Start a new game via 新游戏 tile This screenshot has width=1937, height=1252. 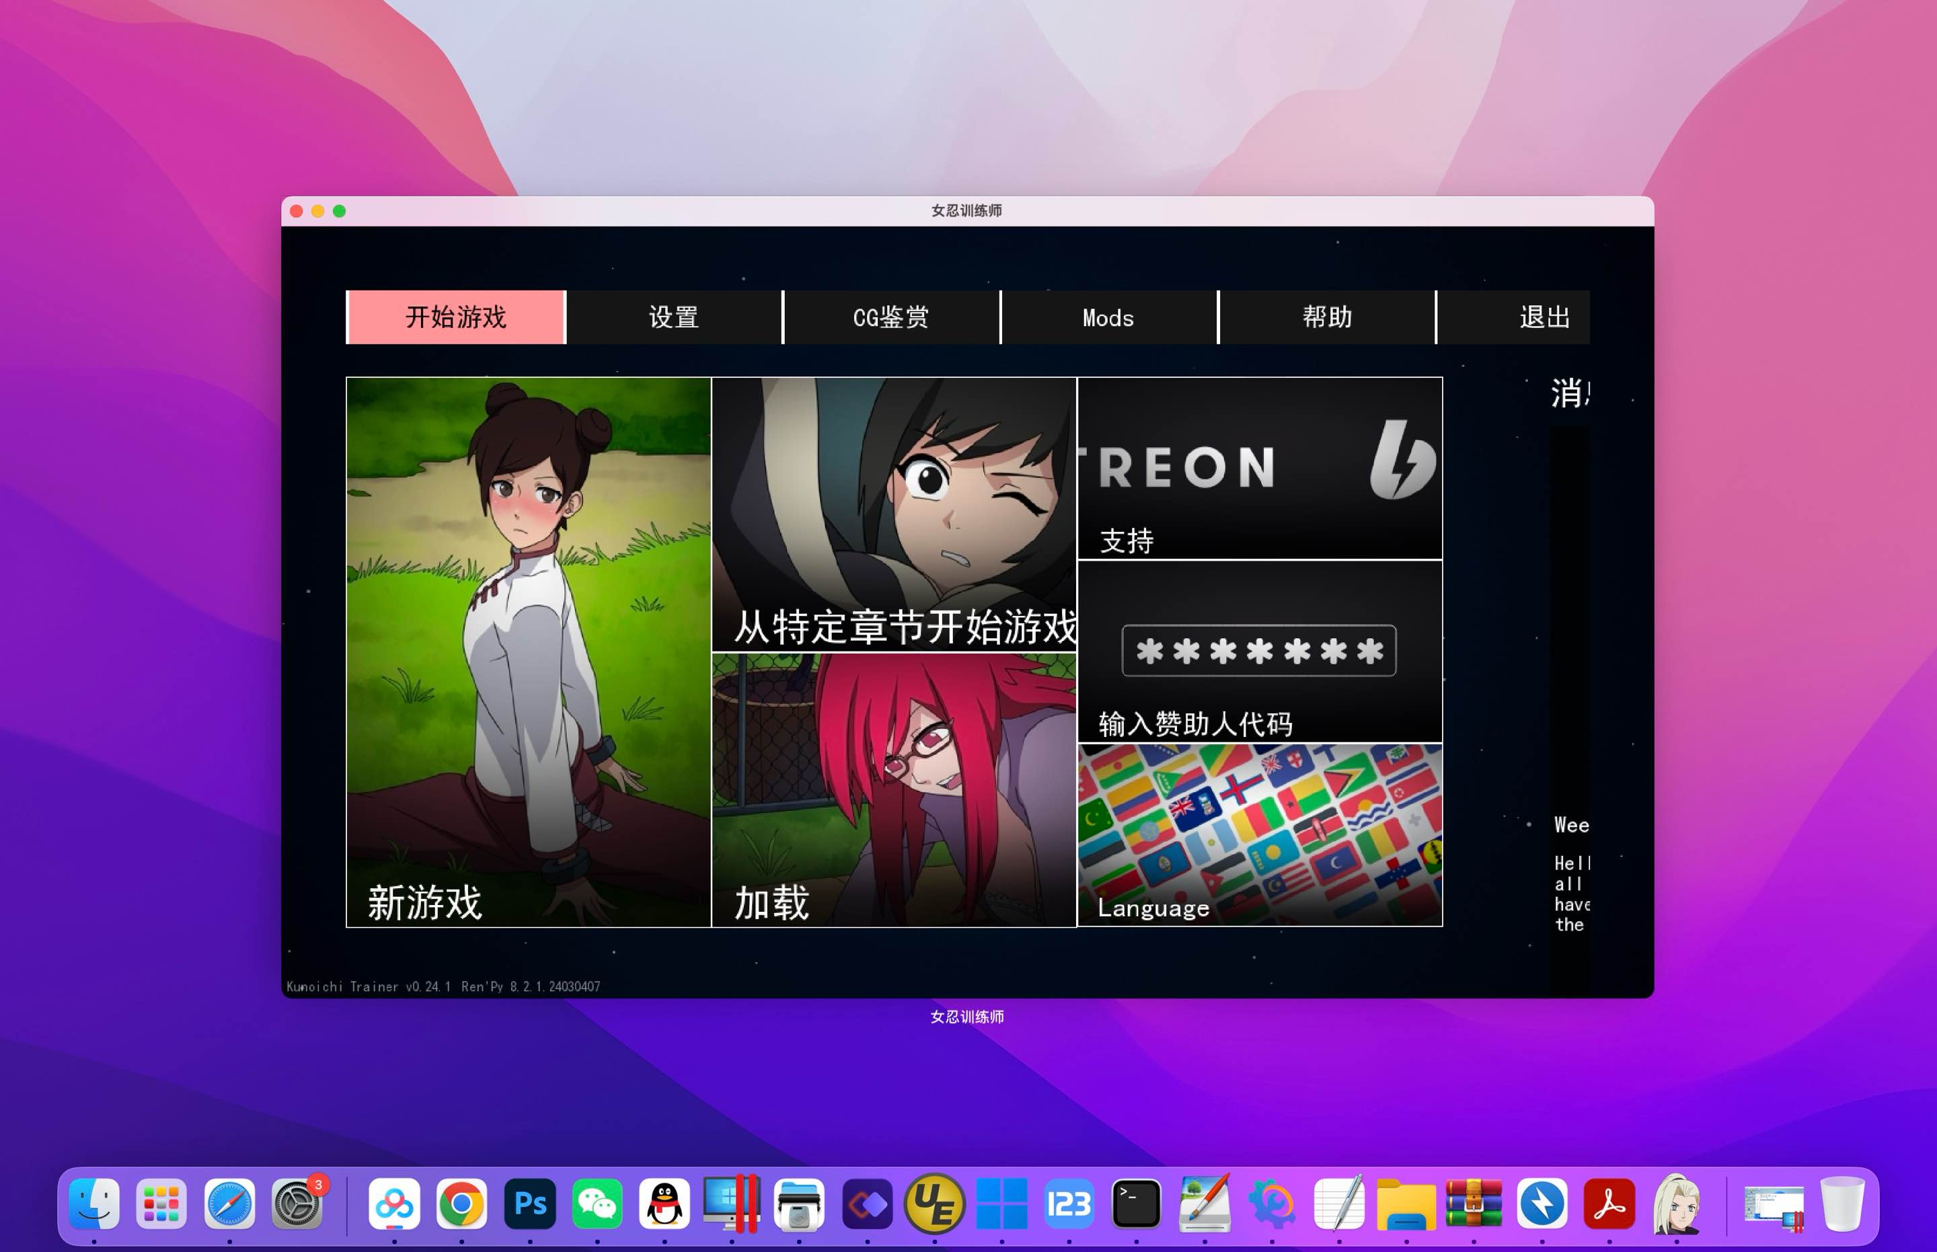click(529, 652)
